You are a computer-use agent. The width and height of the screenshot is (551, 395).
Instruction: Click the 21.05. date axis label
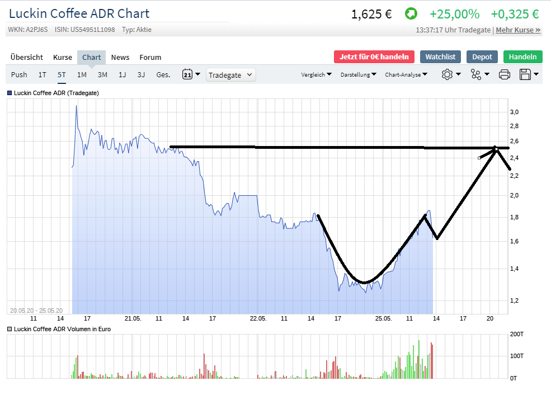tap(133, 318)
